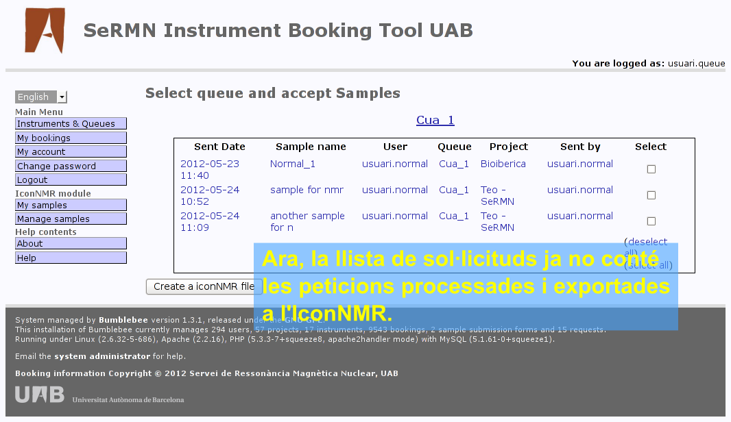Click the 'User' column header
Image resolution: width=731 pixels, height=422 pixels.
tap(396, 147)
